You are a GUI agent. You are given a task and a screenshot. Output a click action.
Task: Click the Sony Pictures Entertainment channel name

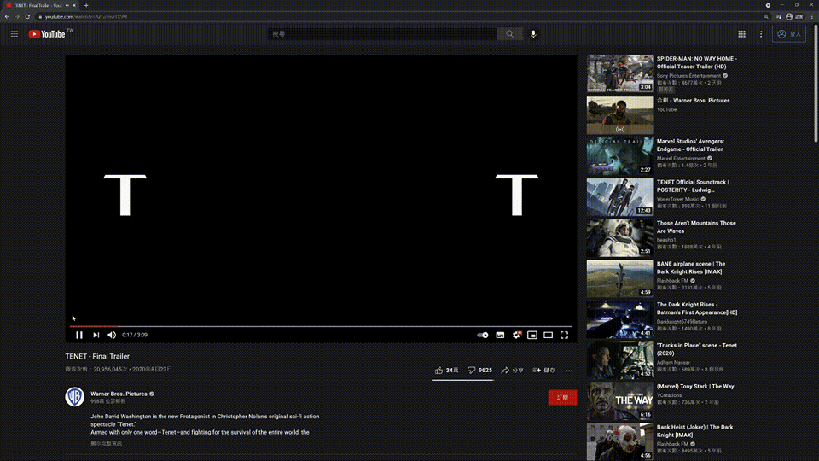[688, 76]
